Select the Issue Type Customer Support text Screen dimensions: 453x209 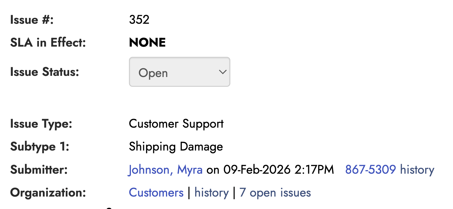point(176,124)
